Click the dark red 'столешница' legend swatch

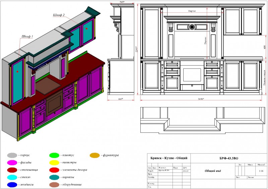tap(12, 170)
